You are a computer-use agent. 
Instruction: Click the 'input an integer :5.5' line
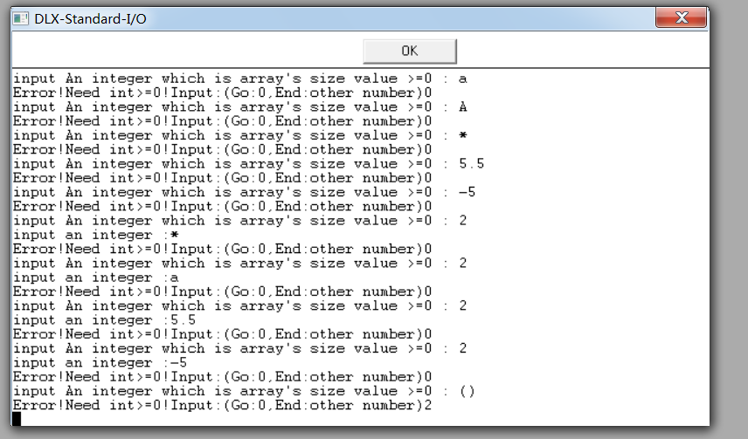pyautogui.click(x=104, y=319)
